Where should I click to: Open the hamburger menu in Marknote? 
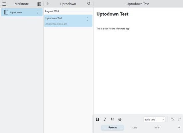(x=4, y=4)
